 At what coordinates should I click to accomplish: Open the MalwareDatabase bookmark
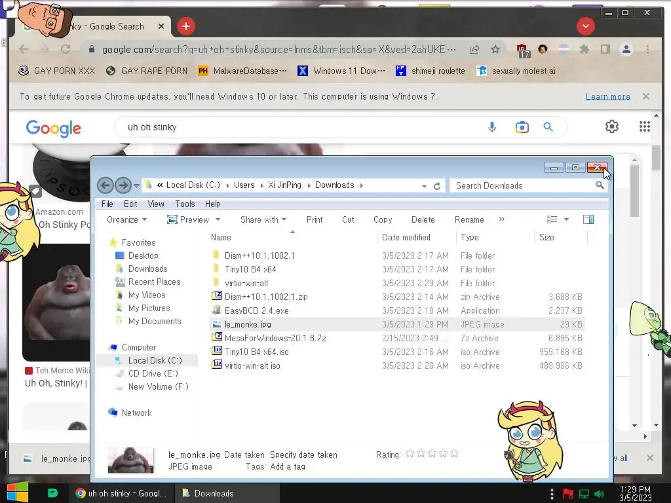242,71
